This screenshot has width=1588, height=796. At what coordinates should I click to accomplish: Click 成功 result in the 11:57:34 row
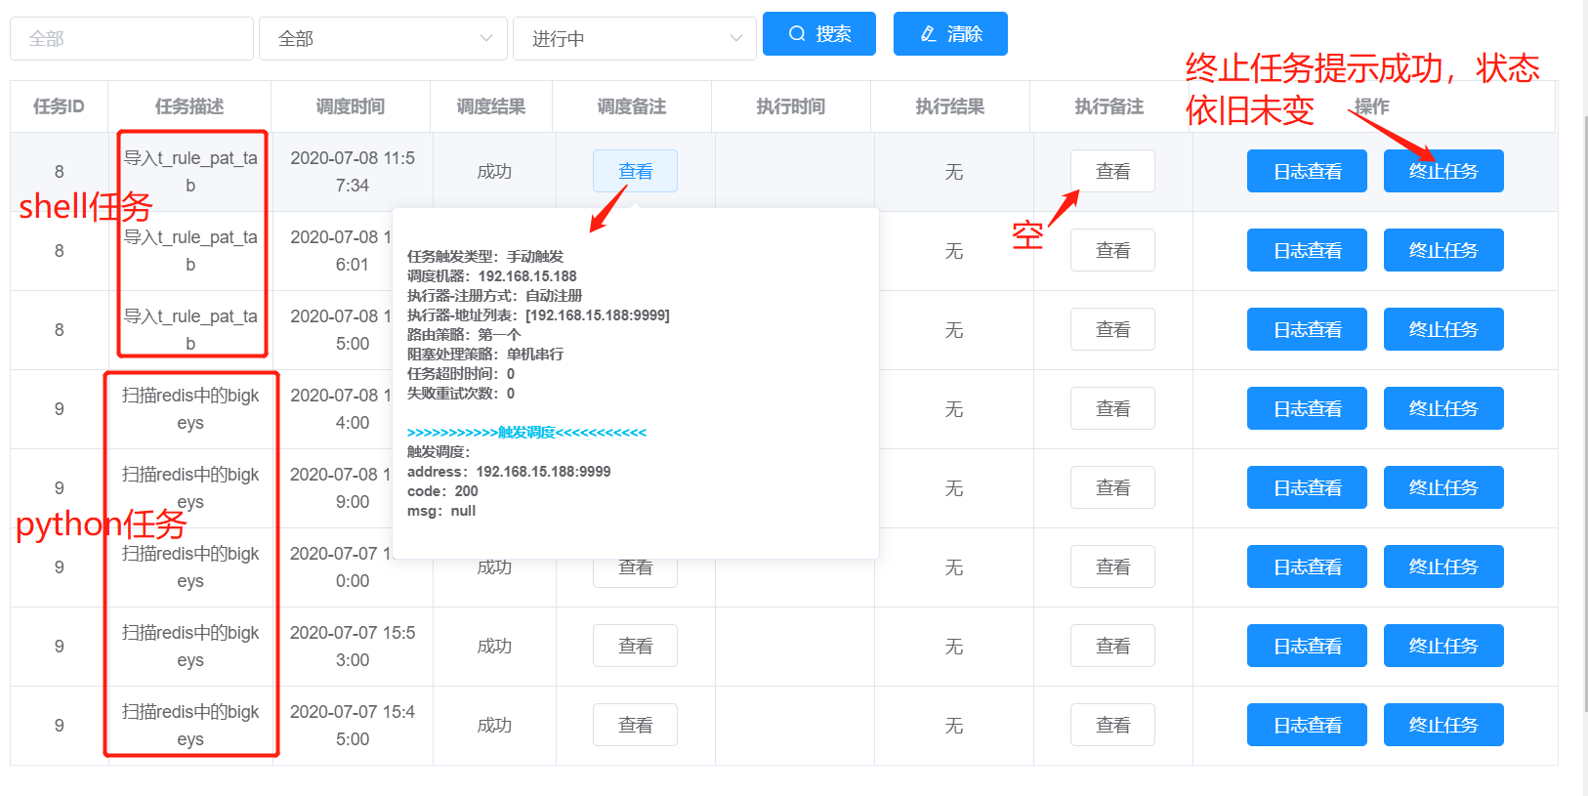click(494, 172)
